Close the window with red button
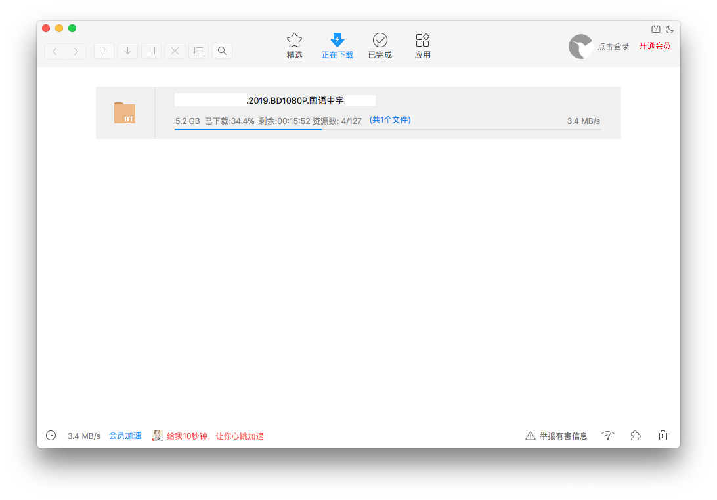This screenshot has height=500, width=717. [46, 28]
